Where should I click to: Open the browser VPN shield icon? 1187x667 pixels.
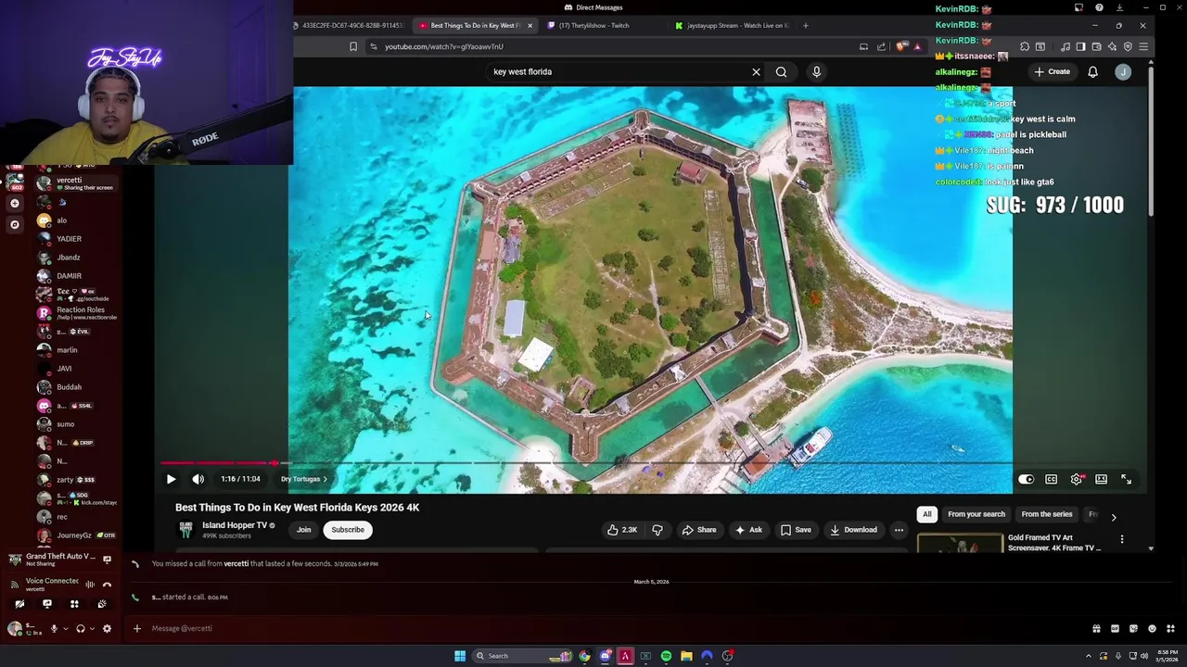pos(1128,46)
